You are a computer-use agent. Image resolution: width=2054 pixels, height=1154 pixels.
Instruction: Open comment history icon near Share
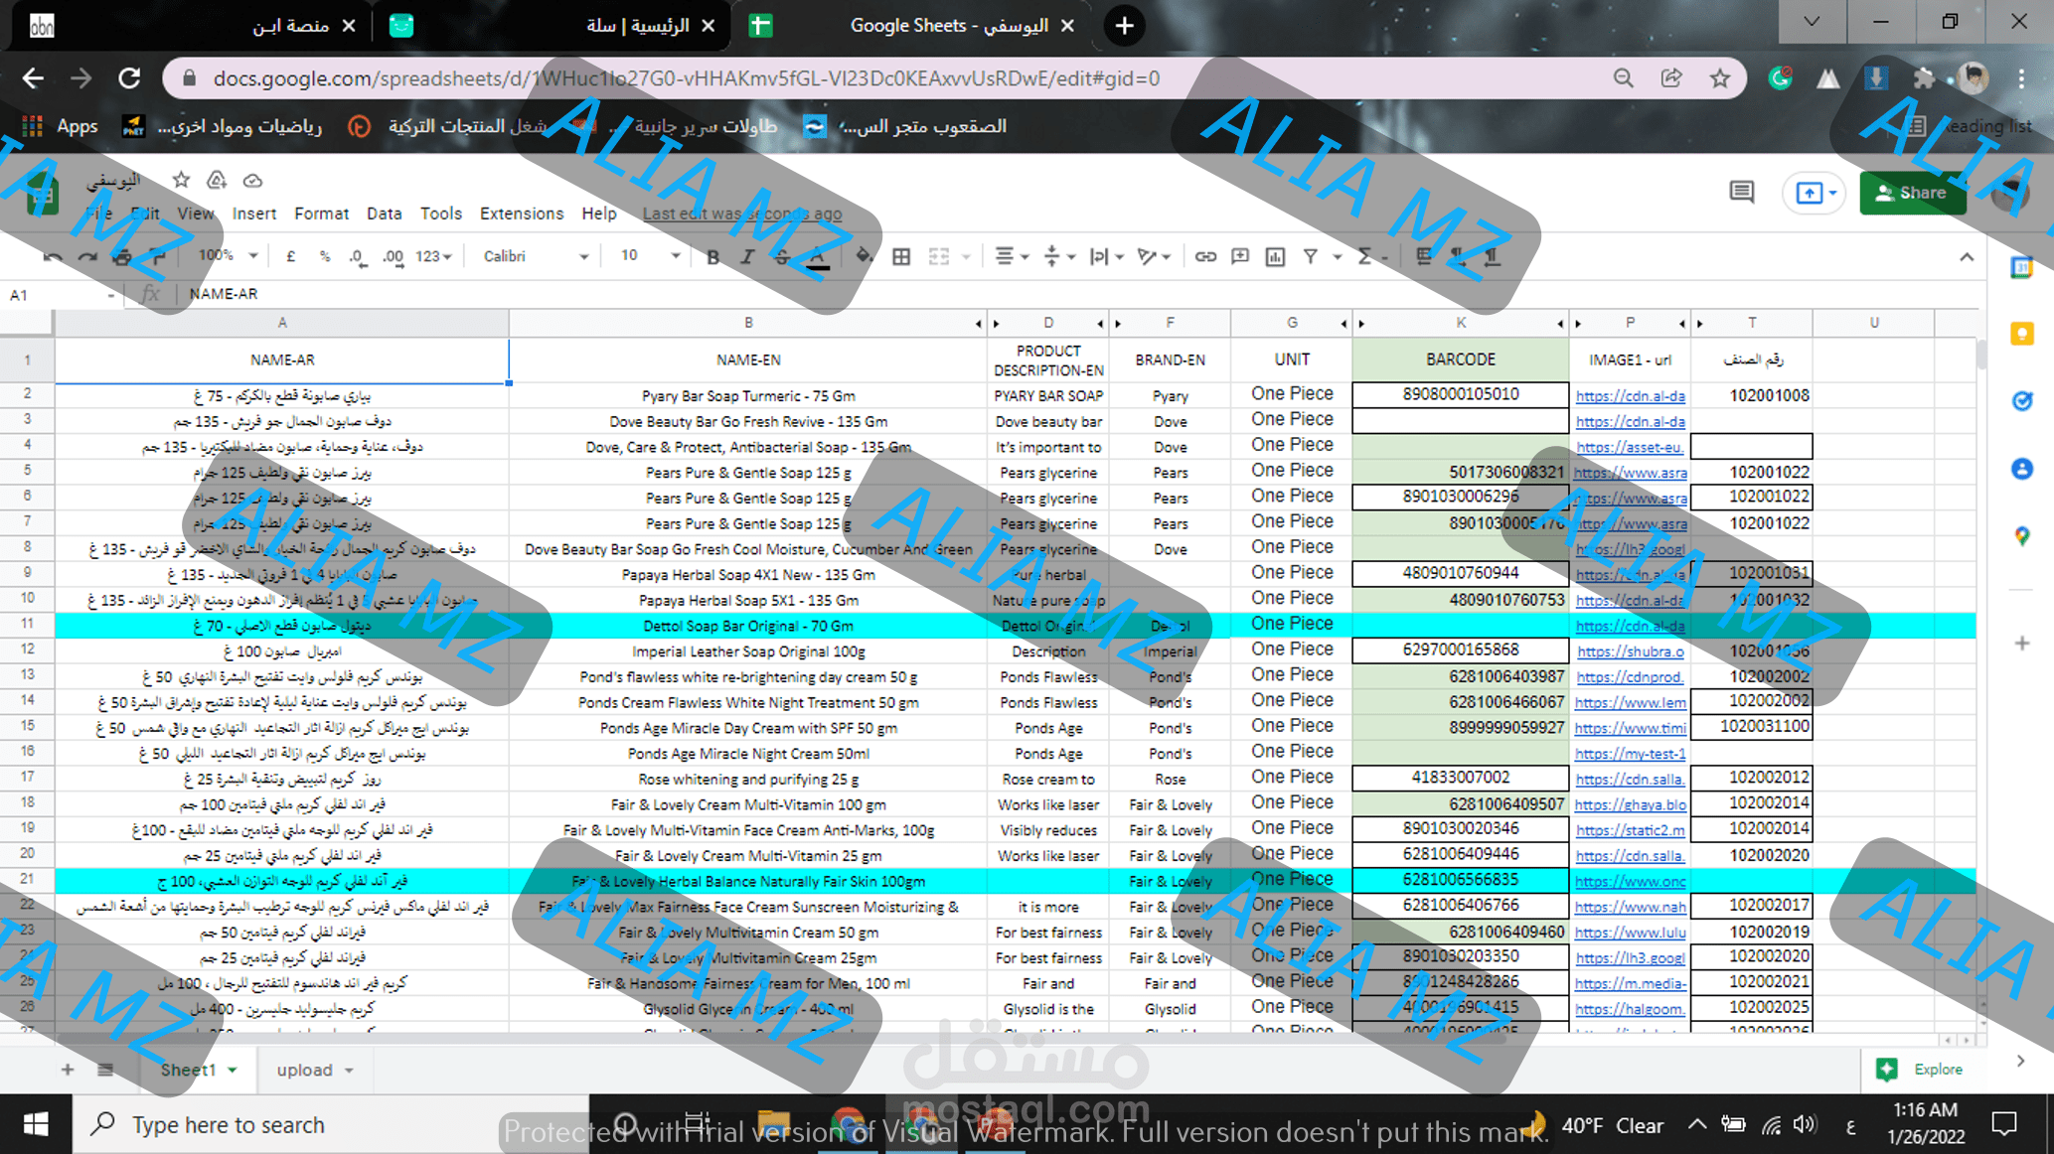[x=1741, y=192]
